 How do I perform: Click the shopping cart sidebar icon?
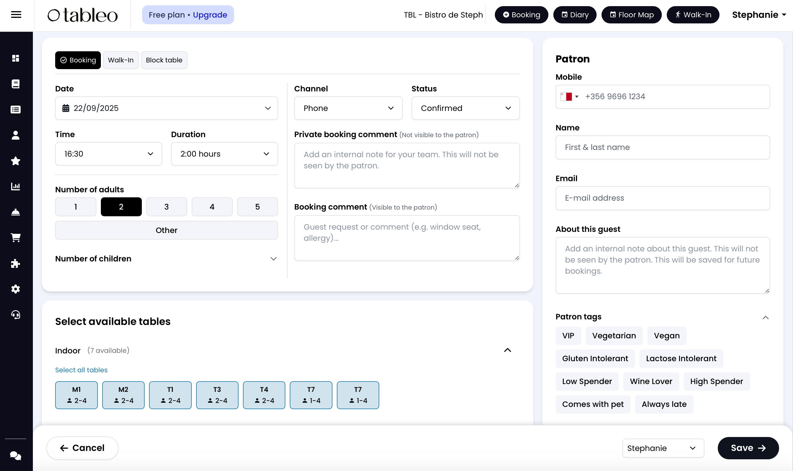click(x=16, y=237)
